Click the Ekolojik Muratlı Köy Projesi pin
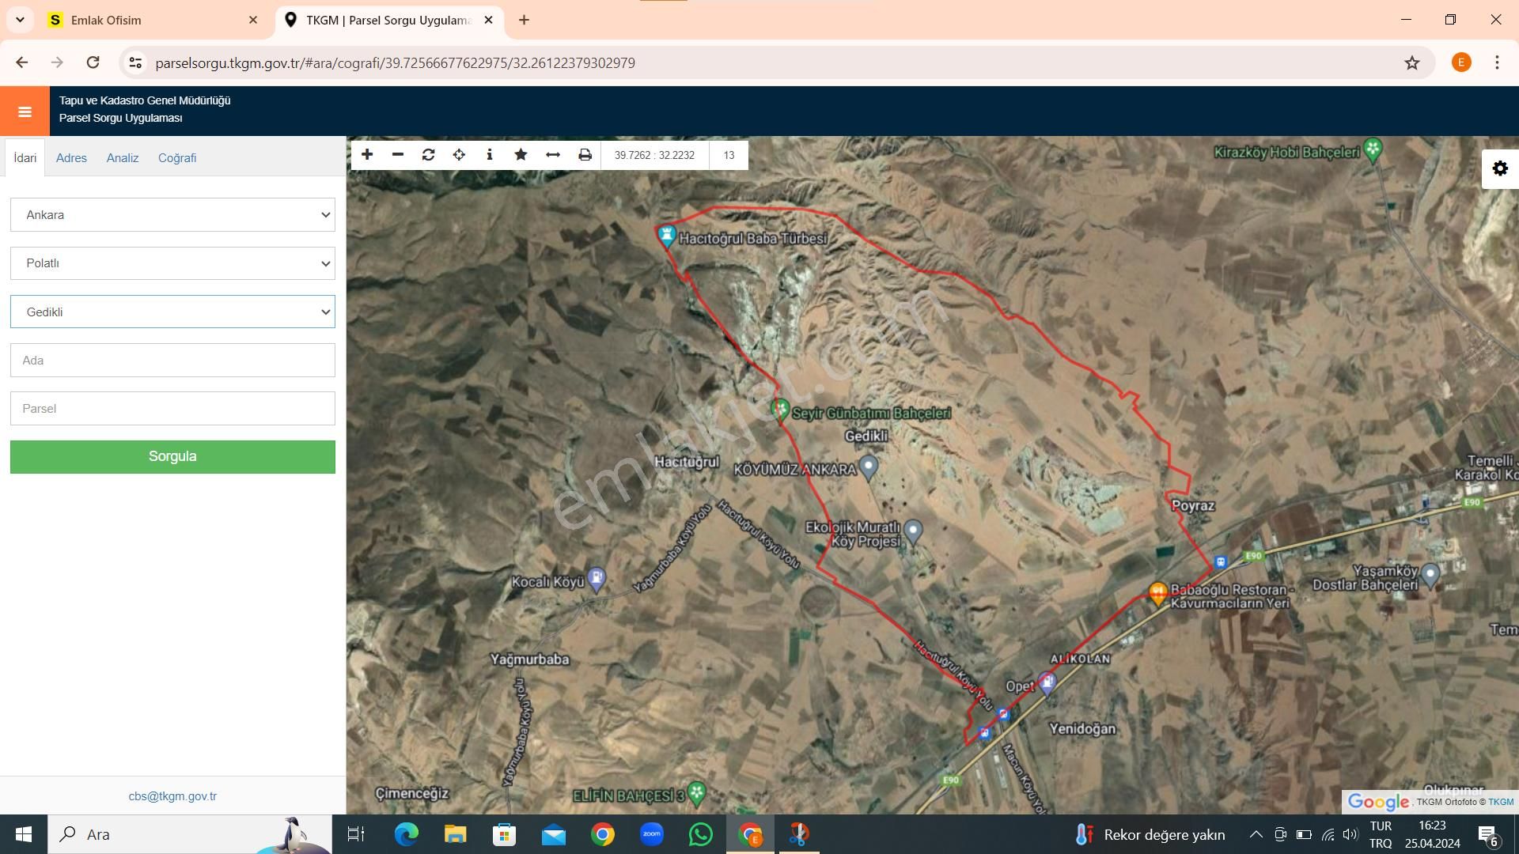 point(913,531)
